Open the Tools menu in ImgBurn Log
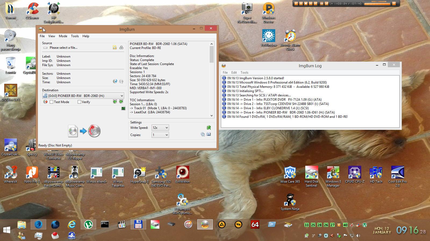The height and width of the screenshot is (241, 430). (244, 73)
